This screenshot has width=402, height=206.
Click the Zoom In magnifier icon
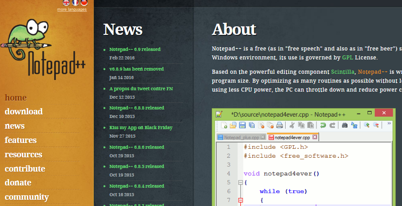click(x=367, y=125)
